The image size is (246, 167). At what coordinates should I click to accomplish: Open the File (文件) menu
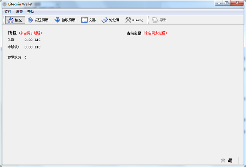(8, 12)
